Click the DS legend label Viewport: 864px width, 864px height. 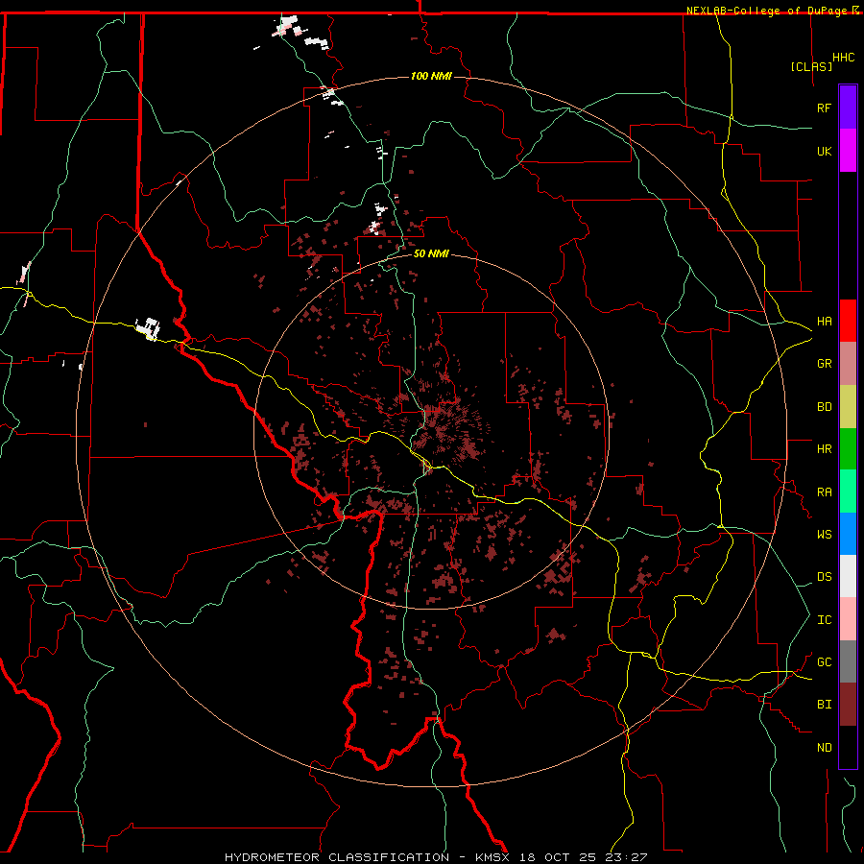[x=825, y=577]
